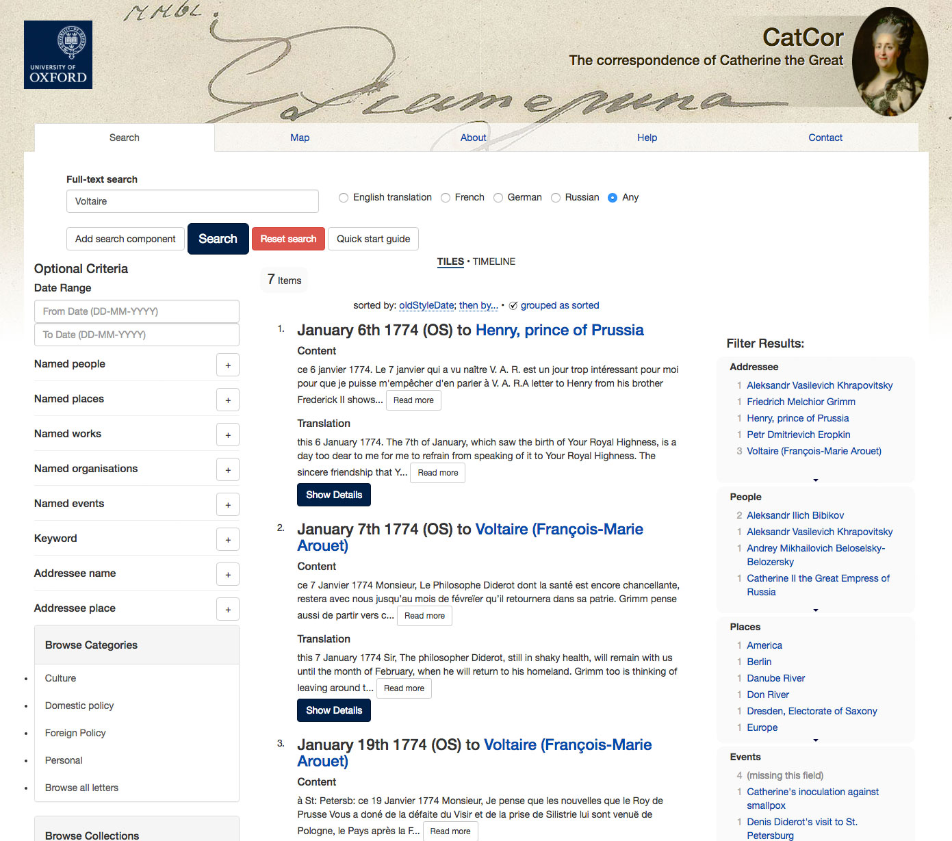Expand Named places with plus icon
Screen dimensions: 952x841
tap(228, 400)
